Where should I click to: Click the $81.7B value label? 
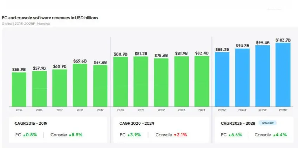141,54
